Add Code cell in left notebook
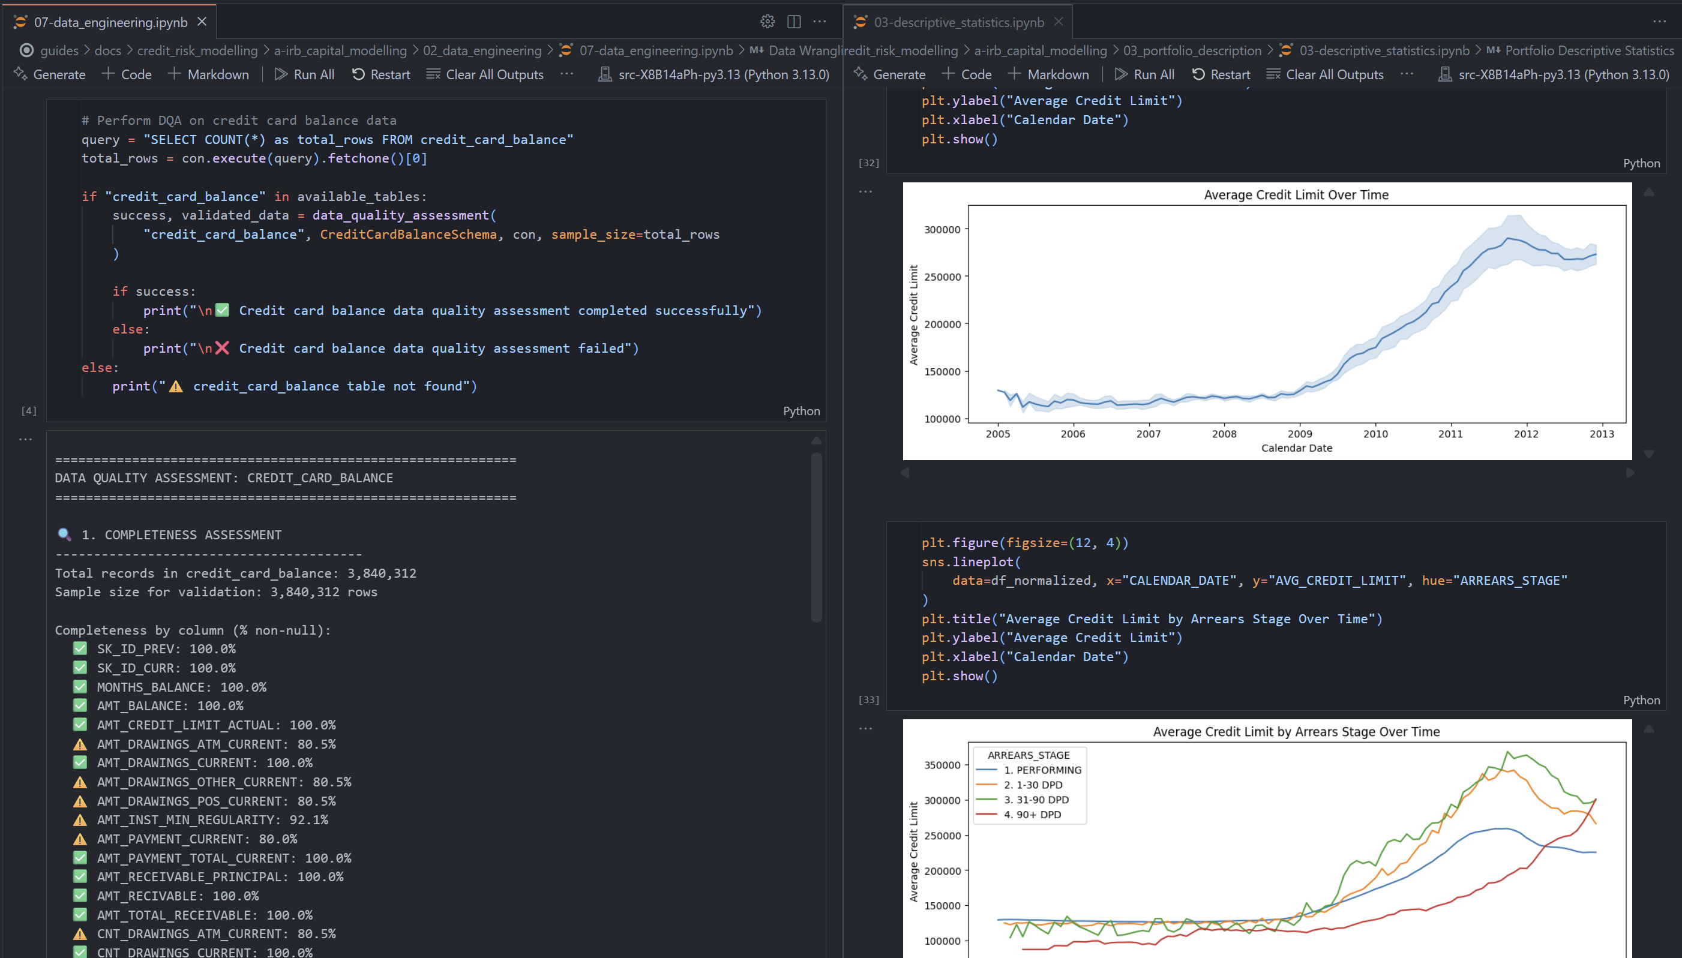The image size is (1682, 958). tap(127, 74)
